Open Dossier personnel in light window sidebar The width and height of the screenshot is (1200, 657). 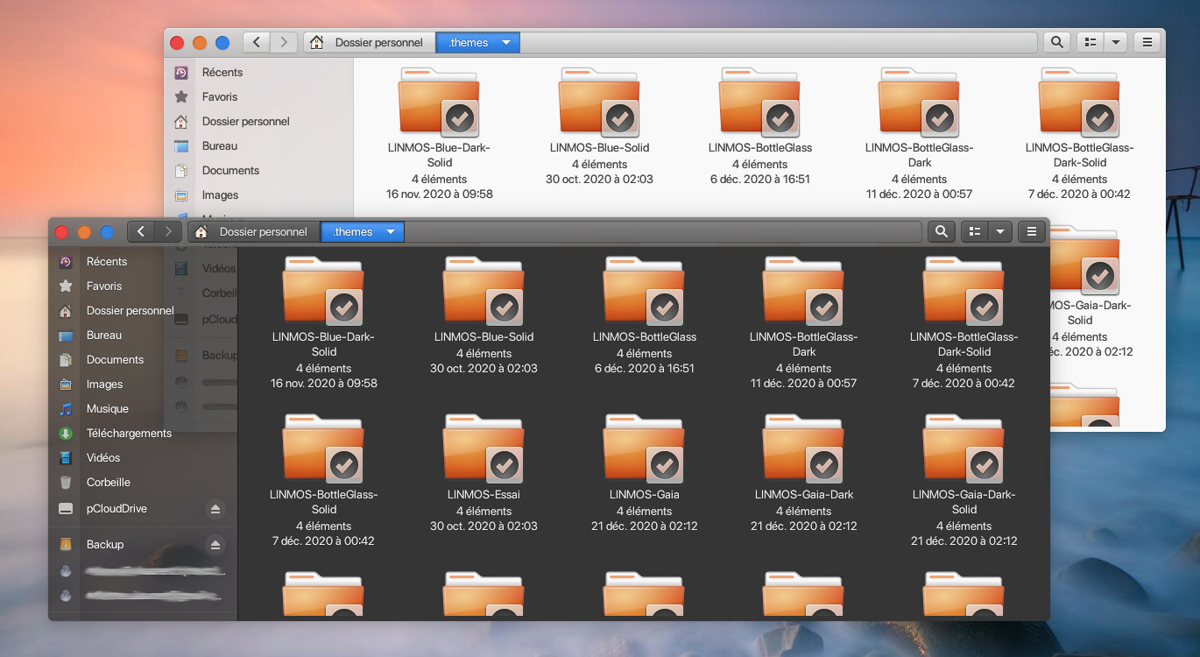click(x=258, y=122)
